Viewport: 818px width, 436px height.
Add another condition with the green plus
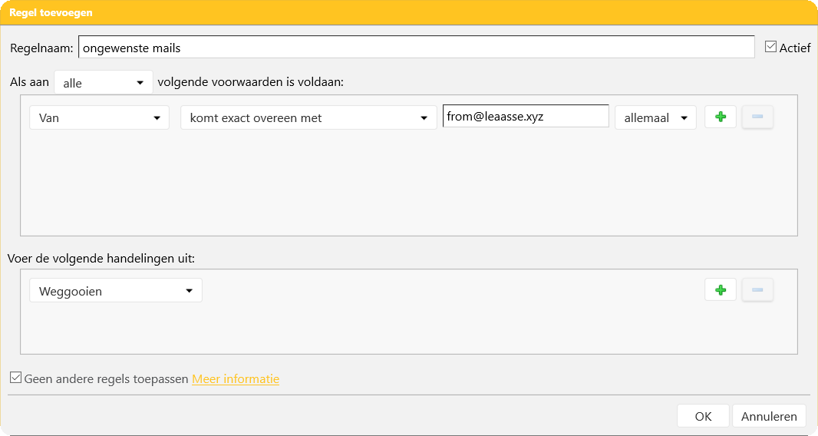(x=720, y=117)
